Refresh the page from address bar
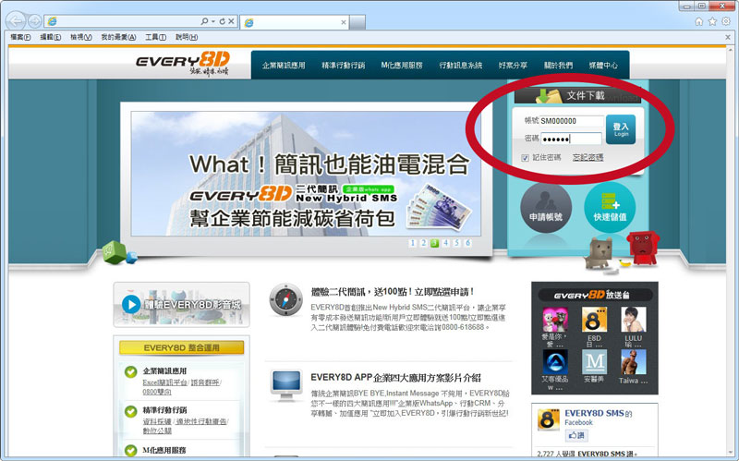The image size is (739, 461). click(222, 21)
